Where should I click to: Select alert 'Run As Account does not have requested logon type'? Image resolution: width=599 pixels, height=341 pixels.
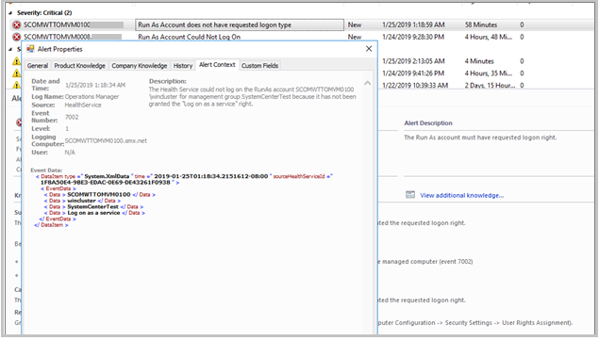(240, 24)
